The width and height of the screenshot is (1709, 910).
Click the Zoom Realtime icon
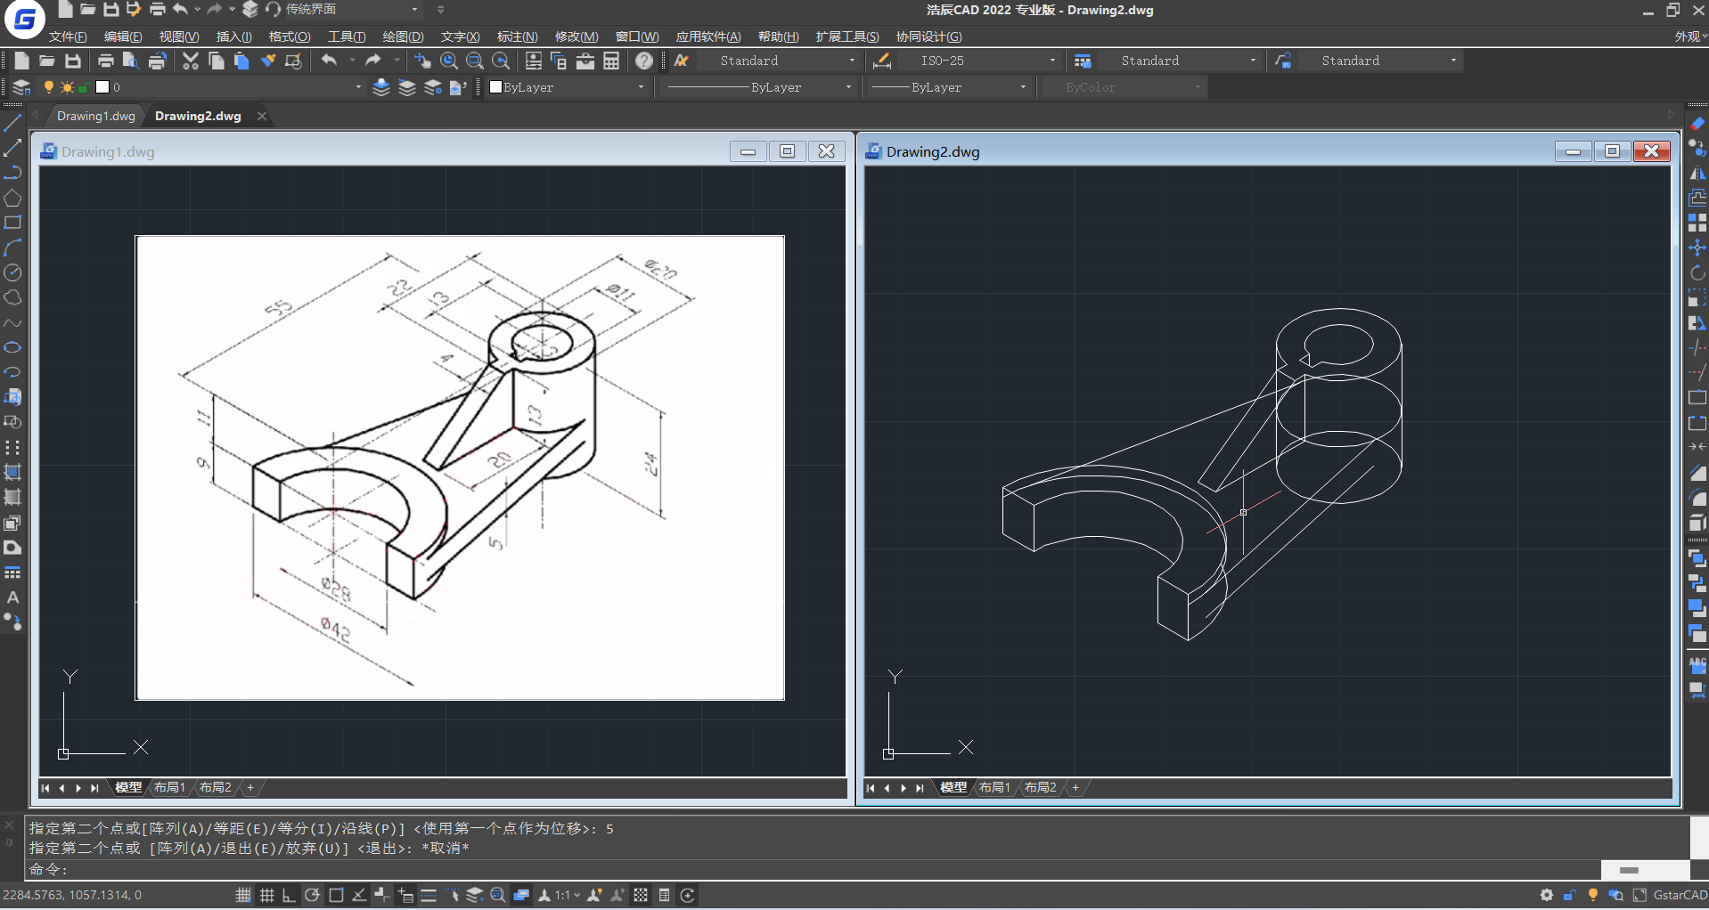coord(449,61)
